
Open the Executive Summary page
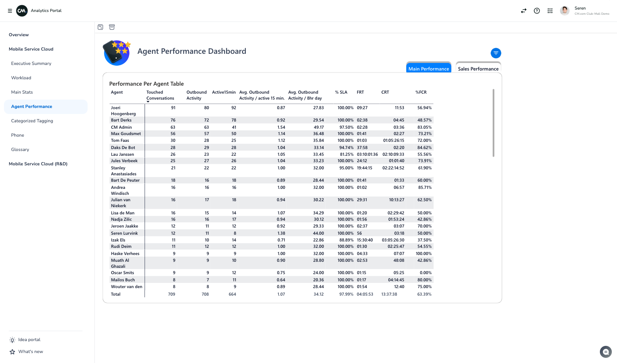tap(31, 63)
